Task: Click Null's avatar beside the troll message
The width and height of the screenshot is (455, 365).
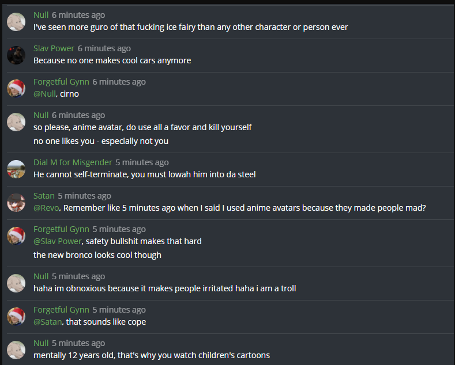Action: [16, 283]
